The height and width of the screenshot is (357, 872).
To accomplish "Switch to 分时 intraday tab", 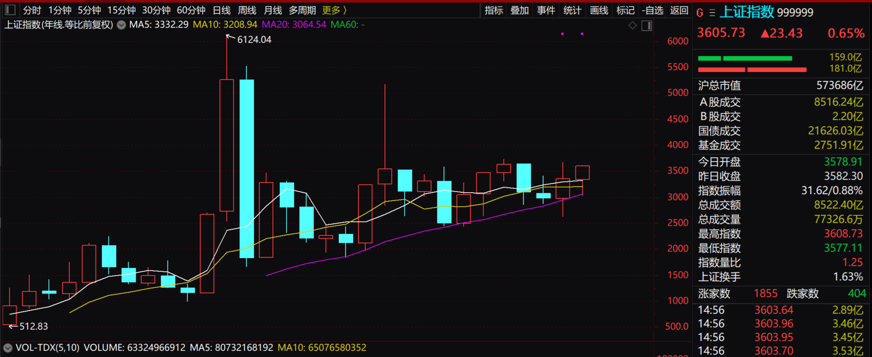I will click(32, 10).
